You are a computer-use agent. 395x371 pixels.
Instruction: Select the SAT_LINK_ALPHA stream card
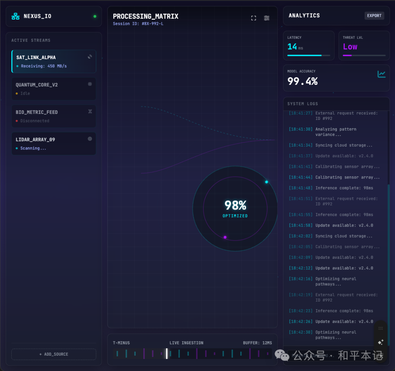tap(54, 61)
